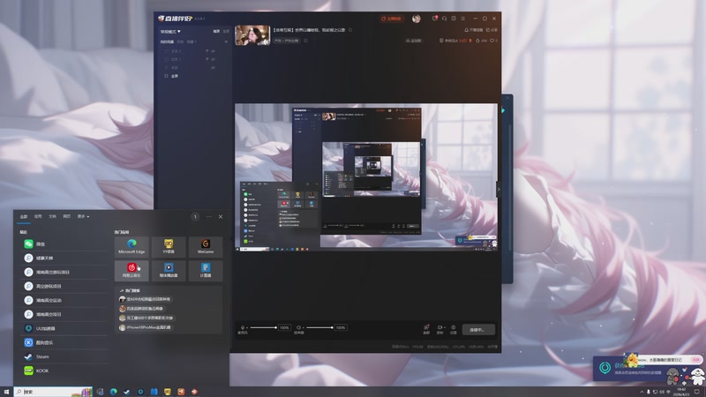This screenshot has width=706, height=397.
Task: Click the edit icon next to the stream title
Action: [x=350, y=30]
